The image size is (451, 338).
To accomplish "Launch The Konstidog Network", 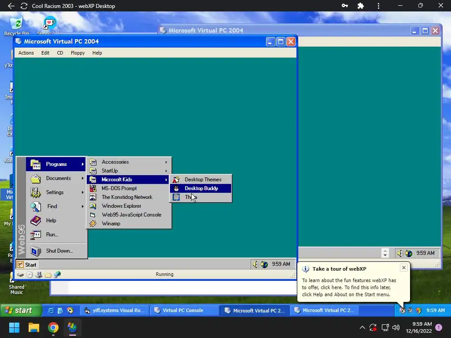I will point(129,197).
